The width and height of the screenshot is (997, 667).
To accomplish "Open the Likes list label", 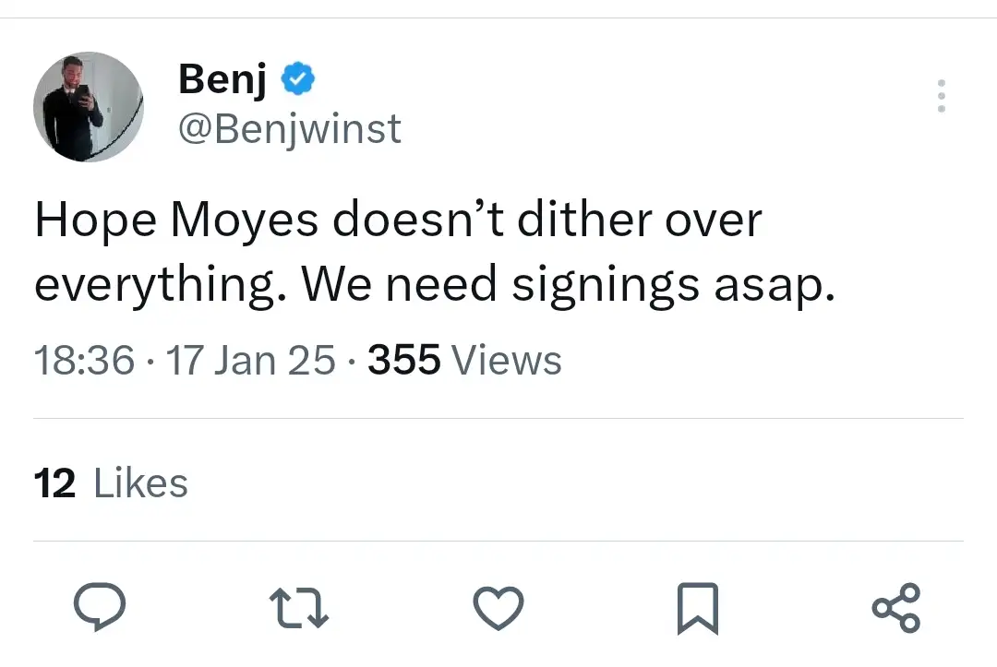I will coord(141,483).
